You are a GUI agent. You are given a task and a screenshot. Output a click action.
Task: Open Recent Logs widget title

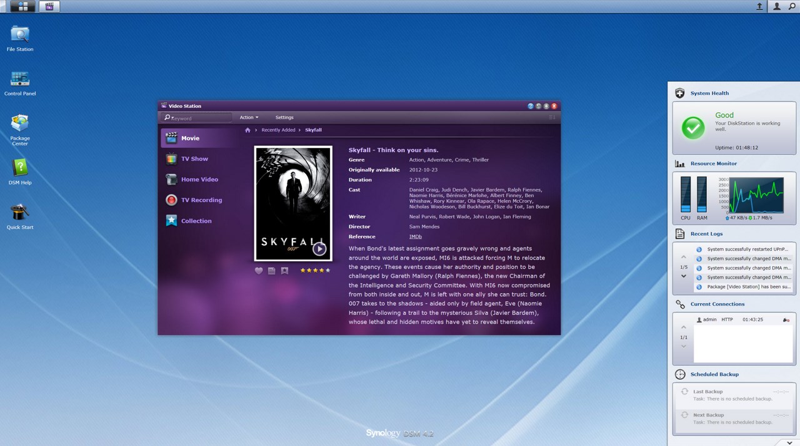(x=706, y=234)
